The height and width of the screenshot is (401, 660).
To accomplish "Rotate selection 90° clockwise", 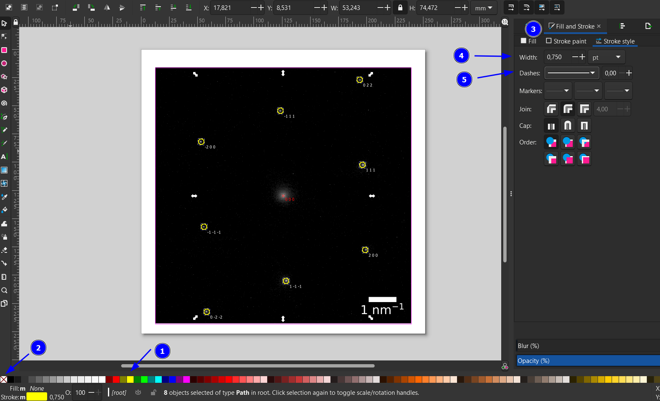I will [91, 7].
